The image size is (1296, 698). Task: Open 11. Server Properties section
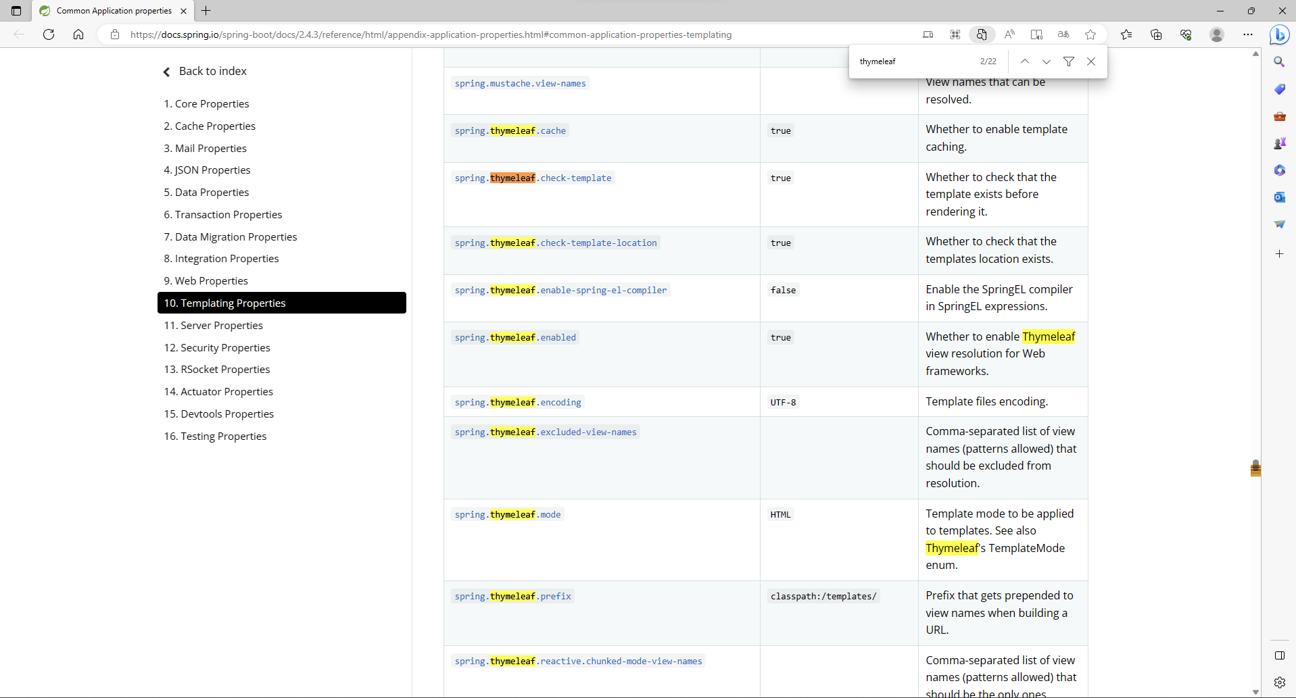[x=214, y=325]
